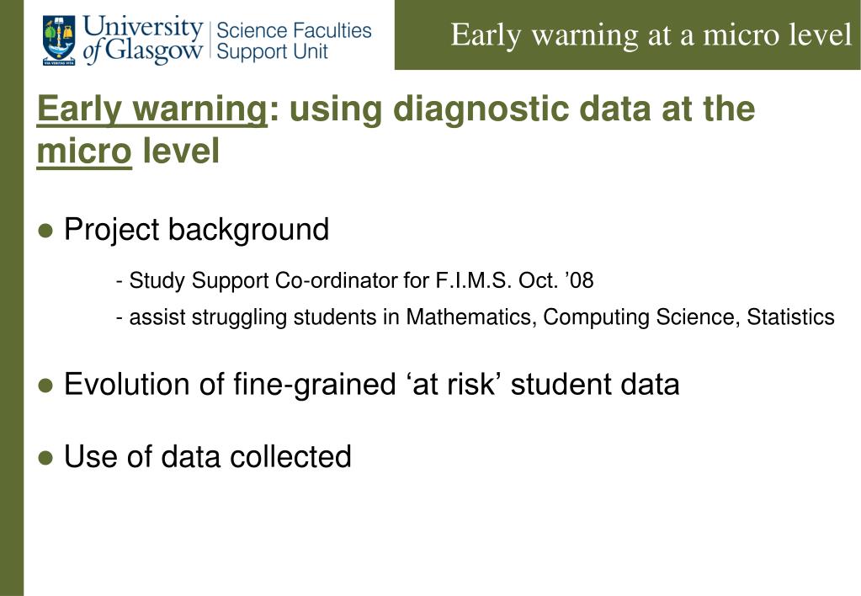861x596 pixels.
Task: Click the green bullet beside the 'Evolution' line
Action: (46, 386)
